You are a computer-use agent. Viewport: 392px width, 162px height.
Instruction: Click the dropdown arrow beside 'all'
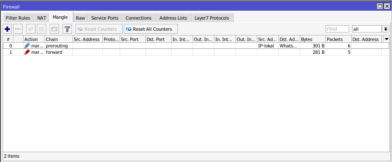pos(386,29)
